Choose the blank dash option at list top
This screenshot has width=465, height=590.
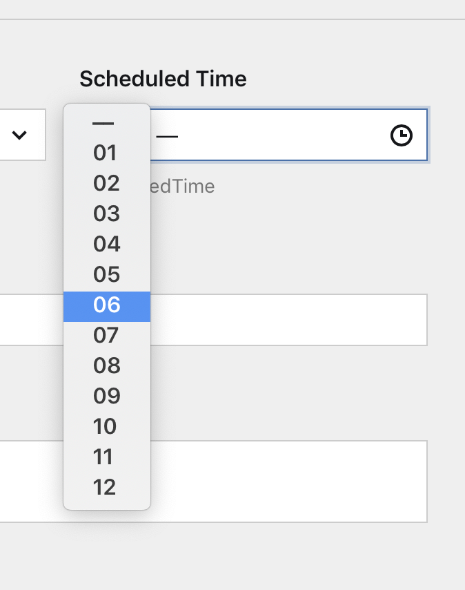tap(107, 123)
